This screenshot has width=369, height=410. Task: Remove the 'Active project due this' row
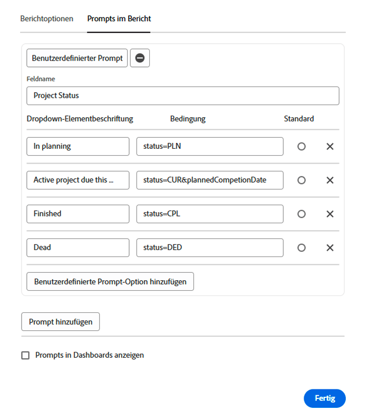tap(330, 180)
